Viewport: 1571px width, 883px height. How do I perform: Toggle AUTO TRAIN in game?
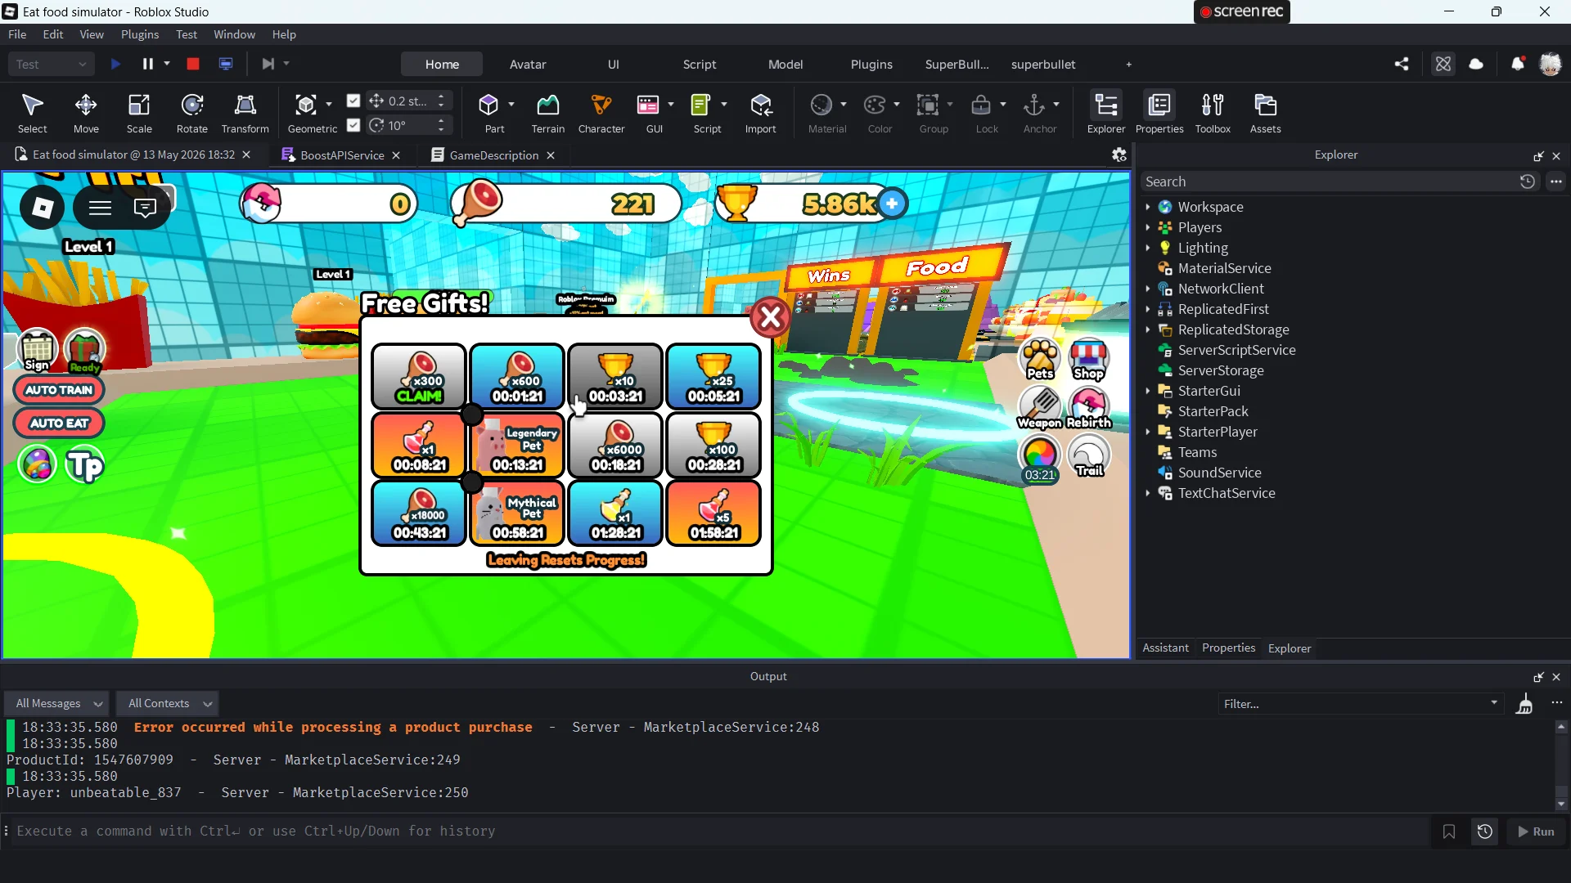point(59,390)
